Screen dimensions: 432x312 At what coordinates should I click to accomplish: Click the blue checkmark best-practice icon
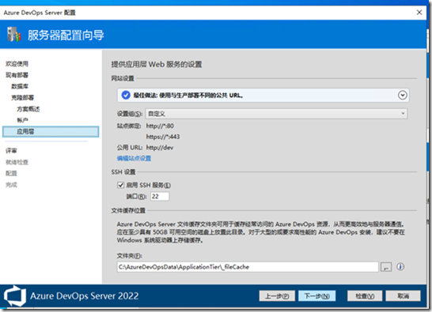click(126, 96)
